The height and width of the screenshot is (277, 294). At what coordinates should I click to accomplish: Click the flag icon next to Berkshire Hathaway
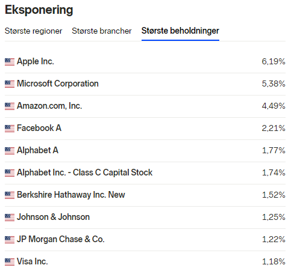pyautogui.click(x=10, y=195)
